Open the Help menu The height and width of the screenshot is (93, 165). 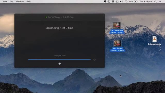(x=29, y=2)
